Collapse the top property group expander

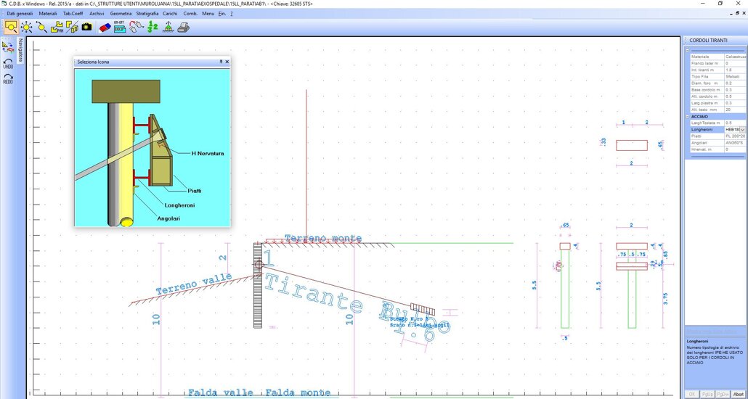pyautogui.click(x=688, y=50)
